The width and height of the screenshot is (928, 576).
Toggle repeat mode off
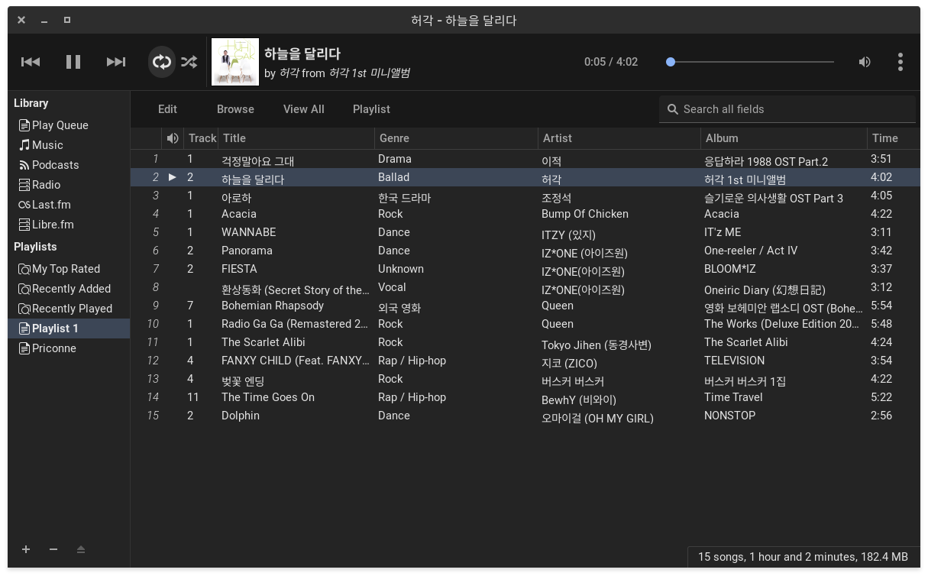161,62
